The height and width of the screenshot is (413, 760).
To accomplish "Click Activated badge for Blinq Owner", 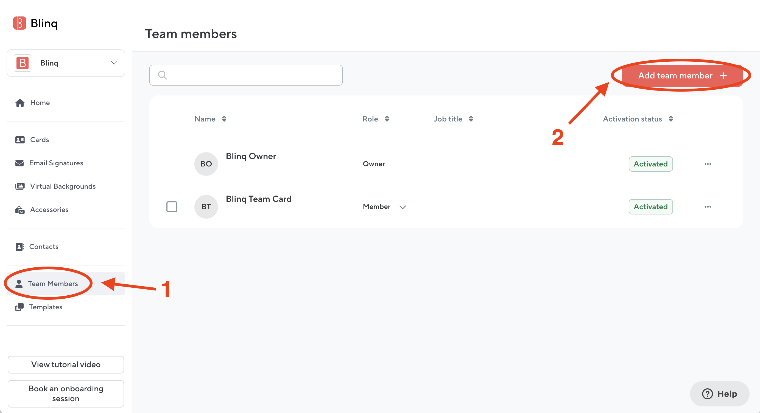I will point(650,164).
